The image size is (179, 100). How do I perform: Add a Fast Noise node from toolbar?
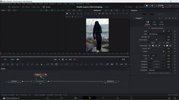(x=8, y=64)
